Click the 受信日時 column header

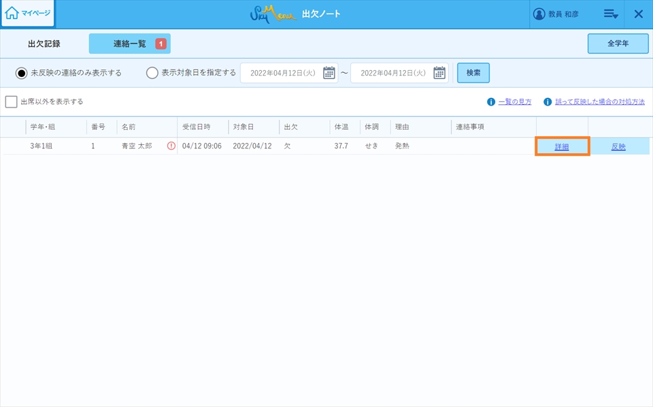[197, 127]
